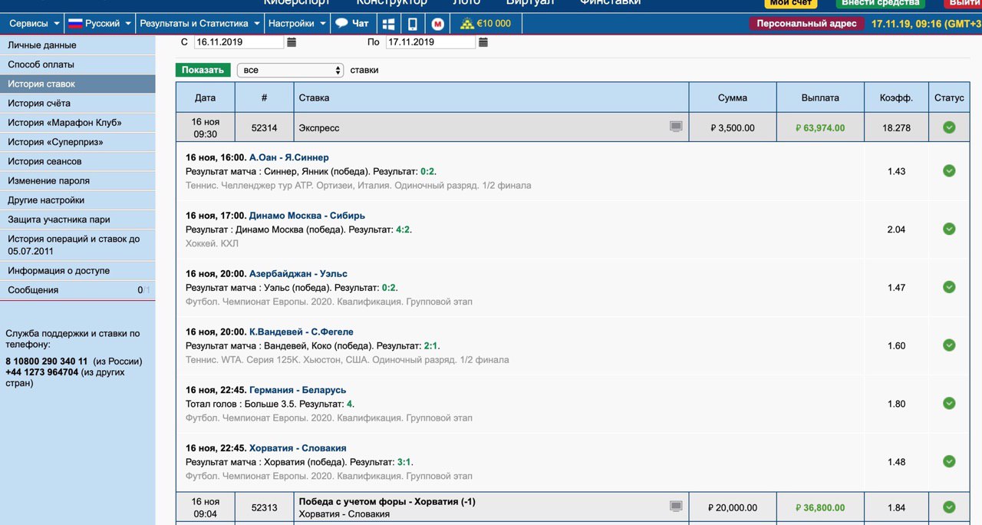Open the calendar beside start date 16.11.2019
Image resolution: width=982 pixels, height=525 pixels.
click(x=292, y=42)
